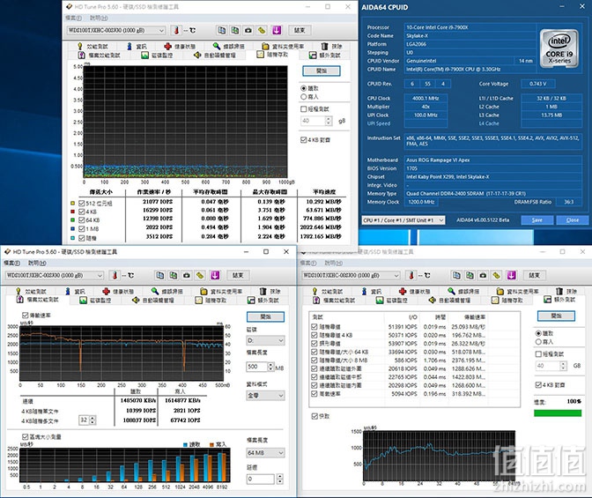Image resolution: width=592 pixels, height=498 pixels.
Task: Thermometer icon in File Benchmark window toolbar
Action: [x=115, y=276]
